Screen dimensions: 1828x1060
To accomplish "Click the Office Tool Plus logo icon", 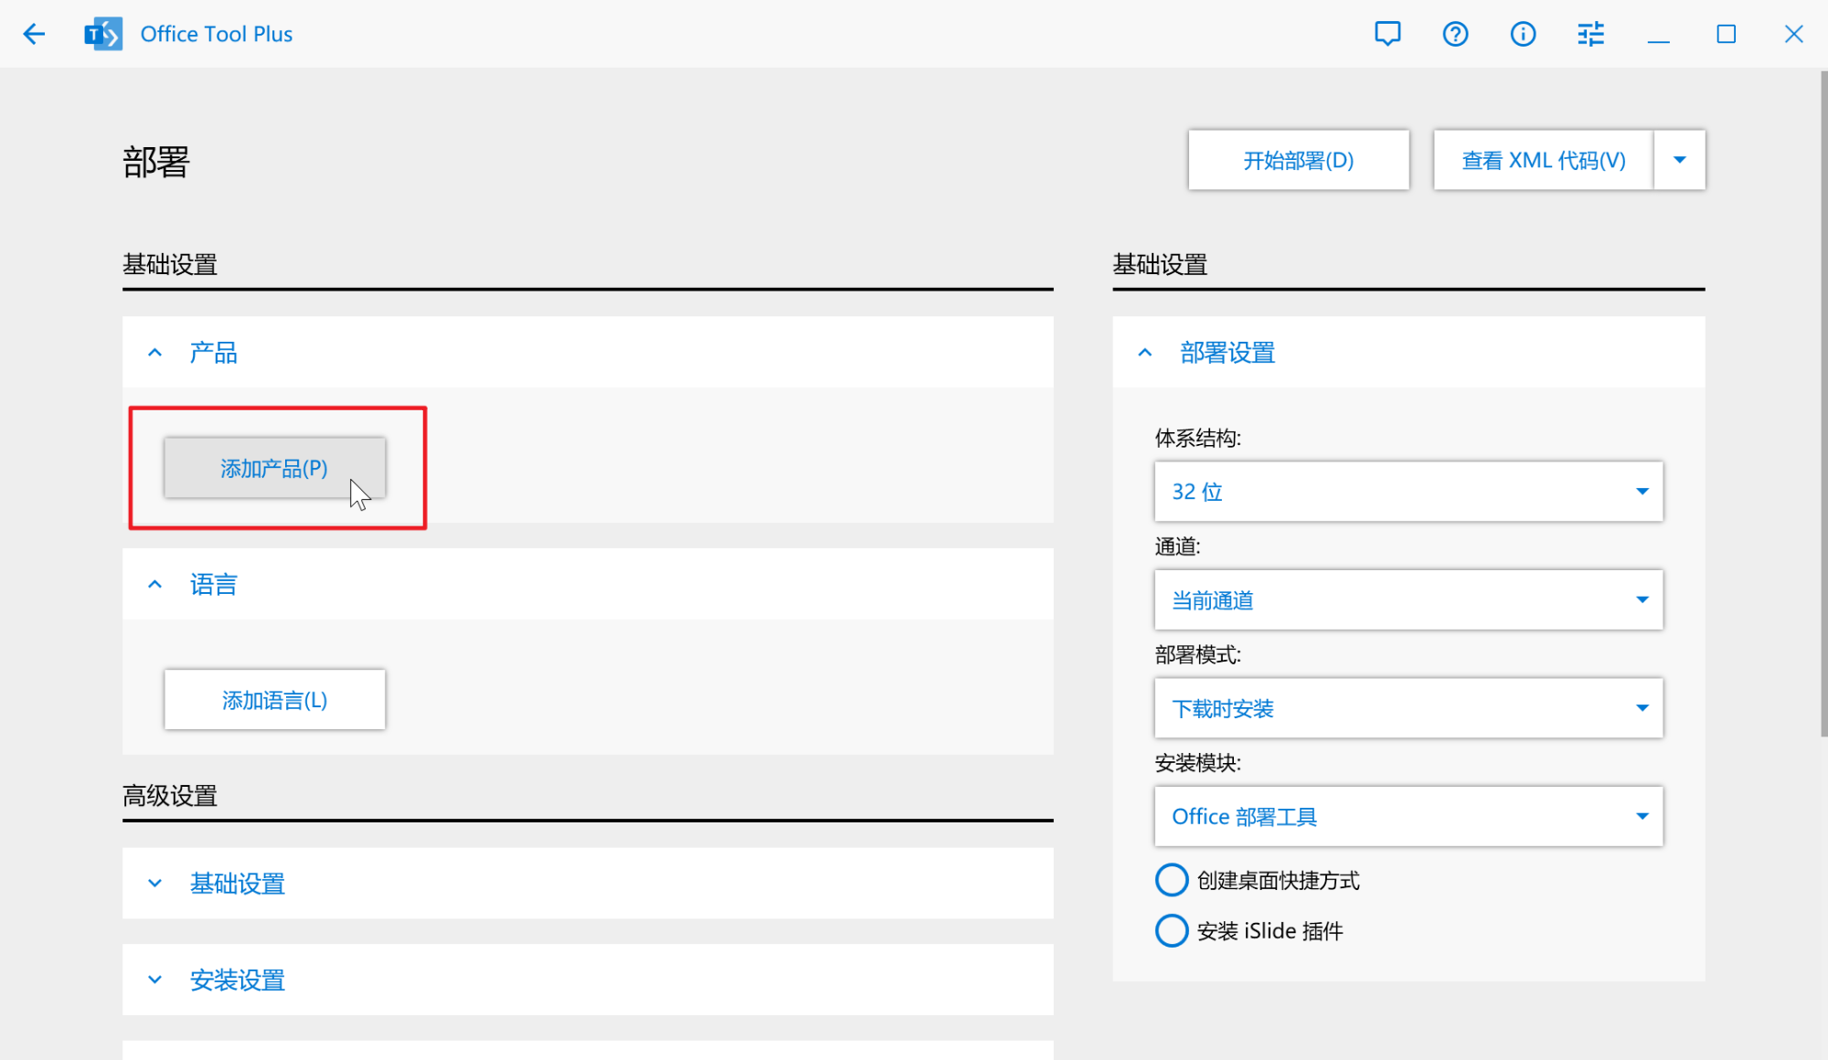I will [103, 34].
